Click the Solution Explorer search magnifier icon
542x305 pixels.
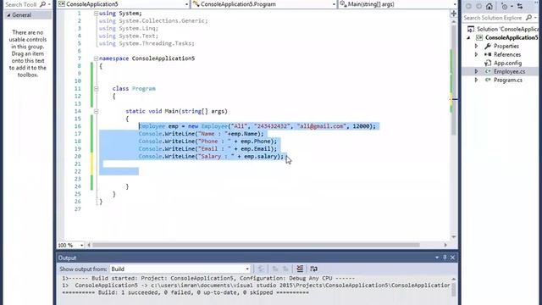pyautogui.click(x=528, y=17)
